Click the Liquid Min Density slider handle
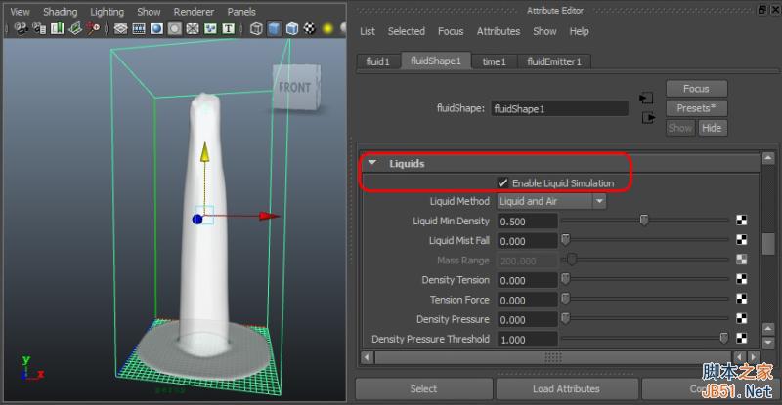This screenshot has height=405, width=782. pyautogui.click(x=644, y=220)
